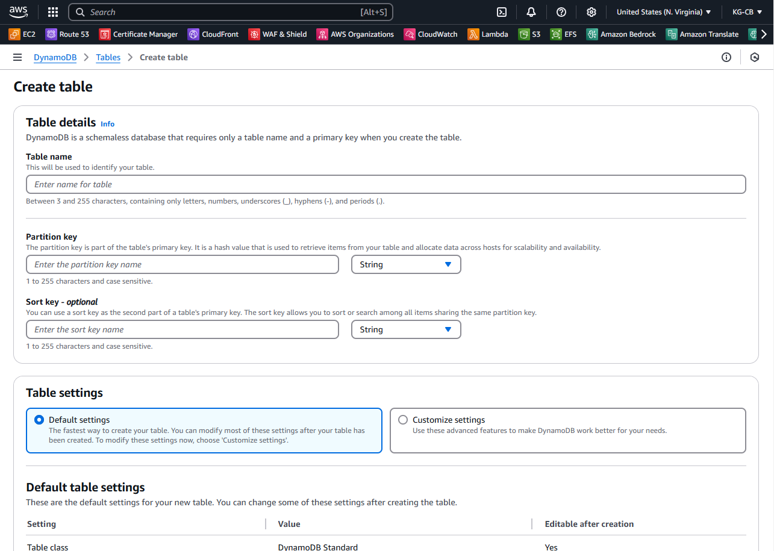Select the Default settings radio option
774x551 pixels.
click(x=40, y=420)
